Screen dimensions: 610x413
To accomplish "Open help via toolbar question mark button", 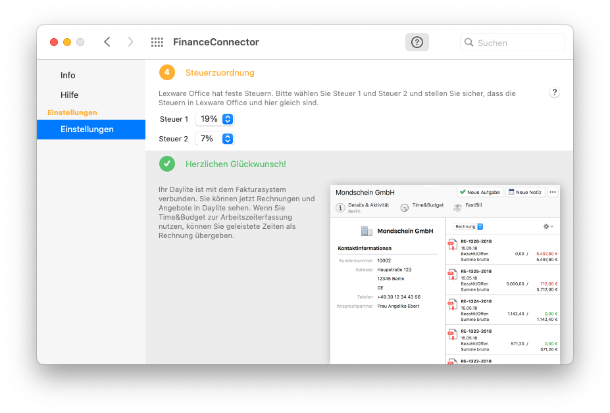I will [x=417, y=42].
